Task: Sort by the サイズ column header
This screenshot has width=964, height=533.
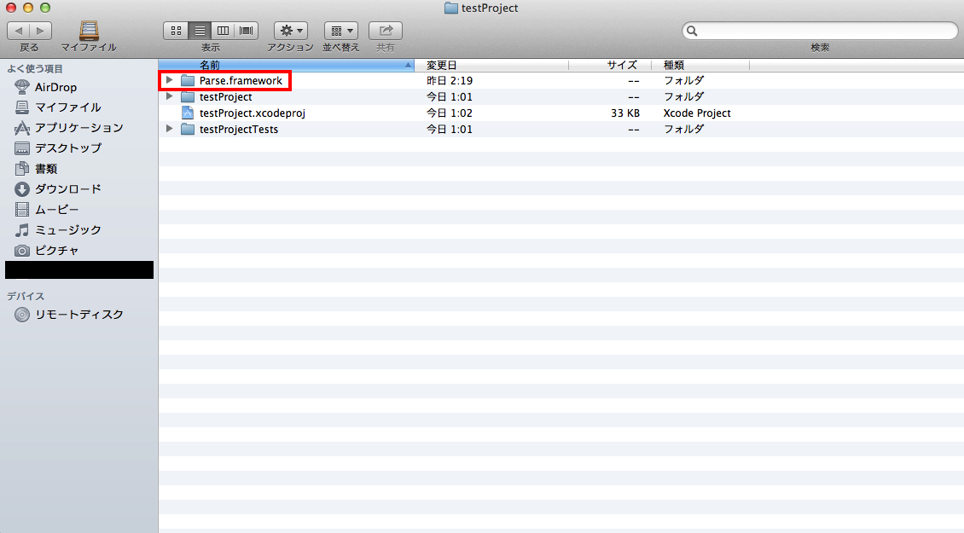Action: [610, 65]
